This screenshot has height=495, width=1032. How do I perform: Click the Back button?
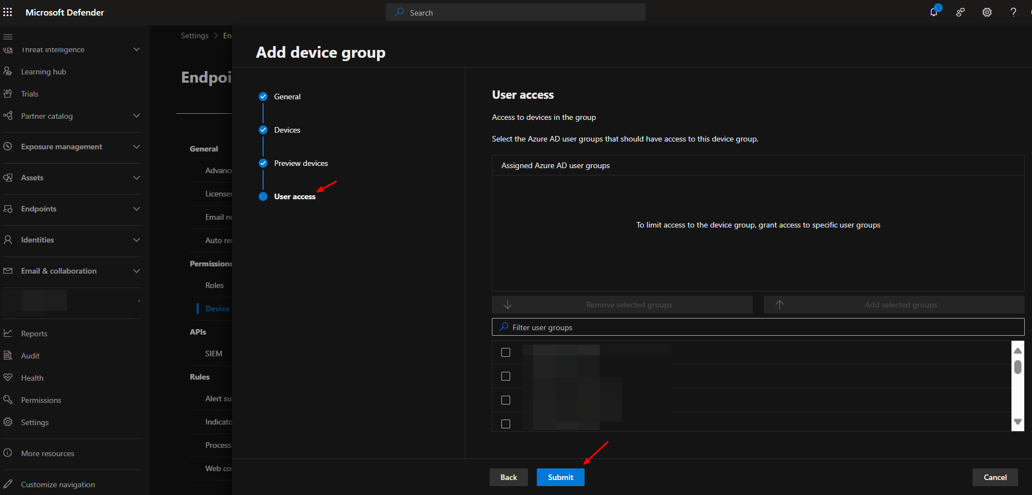(509, 477)
